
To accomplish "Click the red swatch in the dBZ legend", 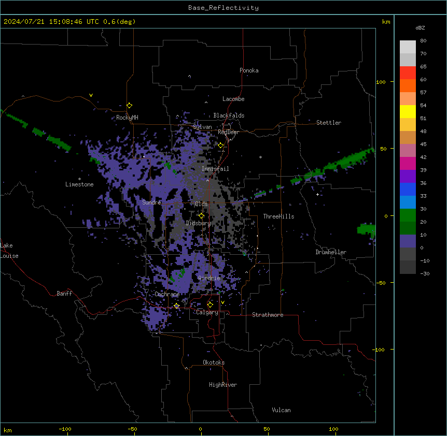I will point(408,72).
